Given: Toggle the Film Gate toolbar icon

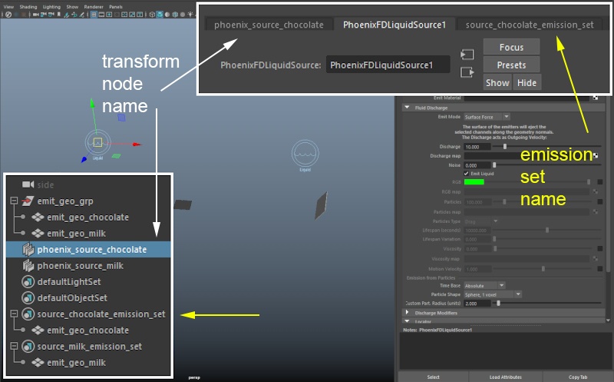Looking at the screenshot, I should [101, 15].
